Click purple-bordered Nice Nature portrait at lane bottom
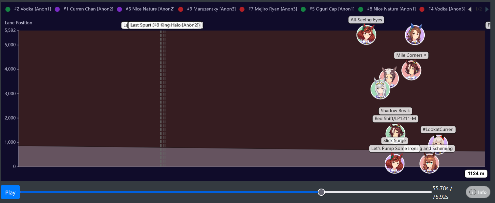This screenshot has width=495, height=203. (x=394, y=163)
